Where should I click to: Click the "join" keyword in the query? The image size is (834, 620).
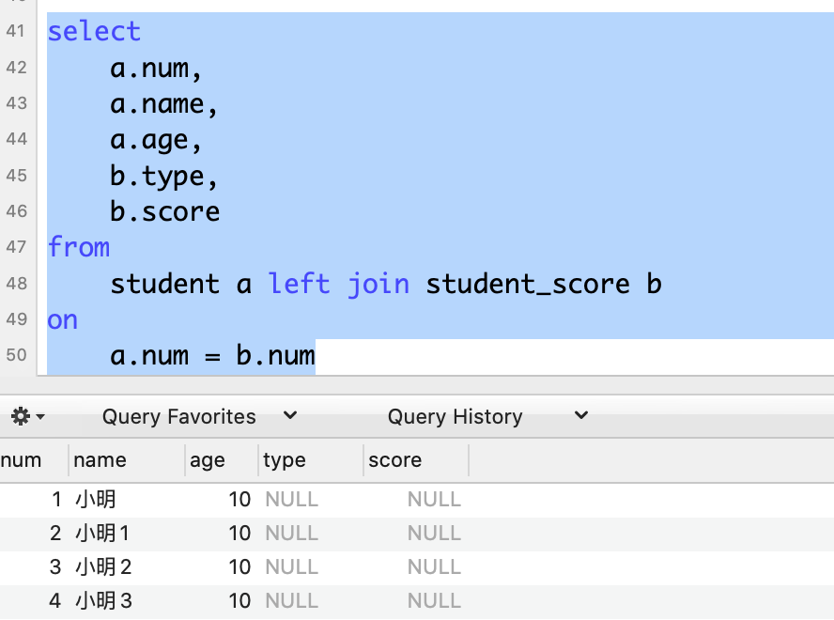tap(378, 284)
